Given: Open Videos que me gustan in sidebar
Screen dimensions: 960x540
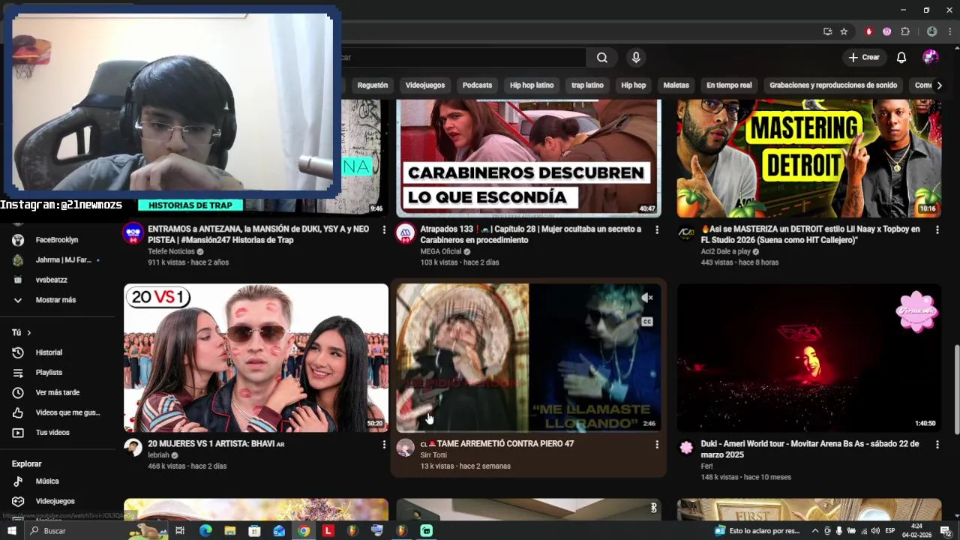Looking at the screenshot, I should [67, 412].
